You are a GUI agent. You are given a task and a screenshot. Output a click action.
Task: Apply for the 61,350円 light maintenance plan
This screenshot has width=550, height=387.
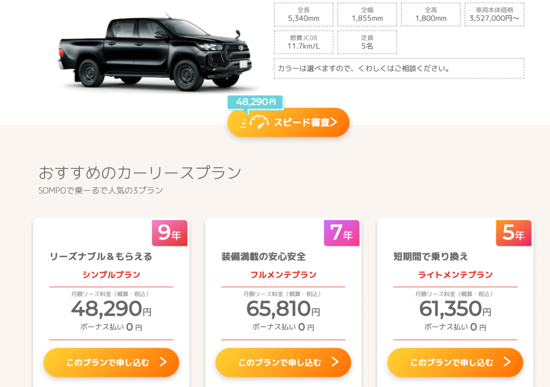coord(451,362)
